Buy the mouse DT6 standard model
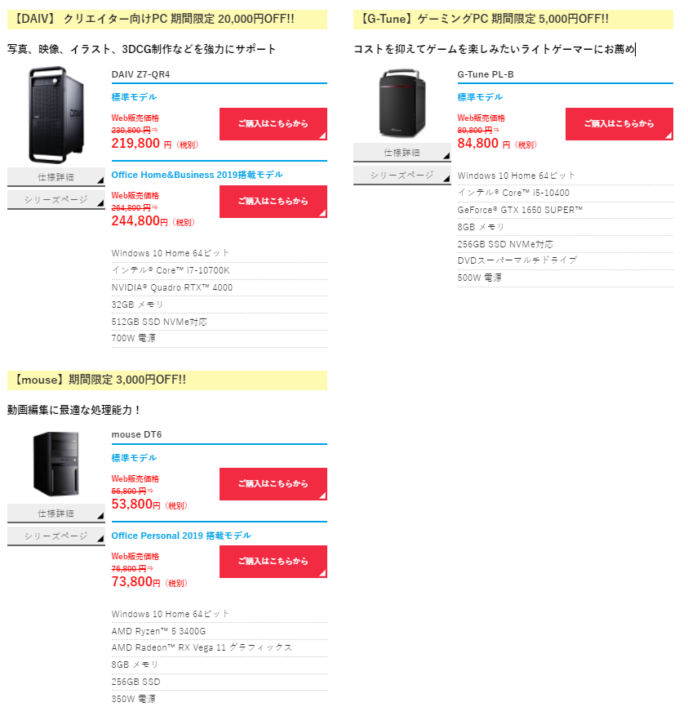The height and width of the screenshot is (707, 688). click(273, 484)
